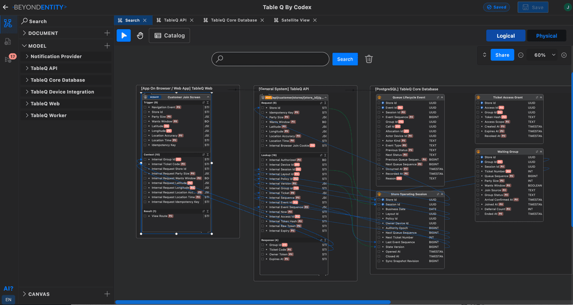
Task: Open the Catalog button
Action: pos(170,36)
